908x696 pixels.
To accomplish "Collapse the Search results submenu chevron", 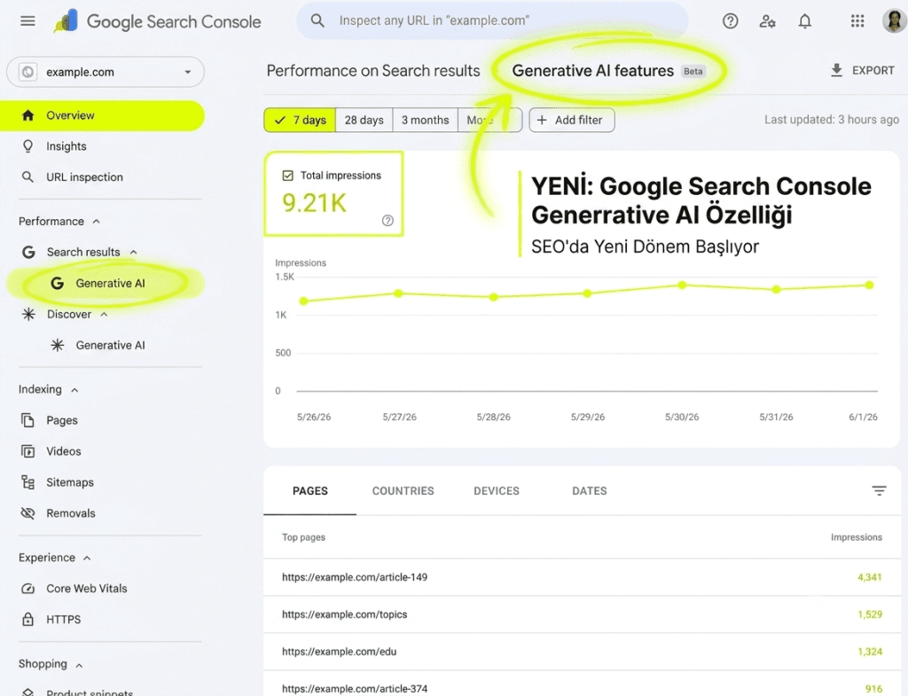I will (134, 252).
